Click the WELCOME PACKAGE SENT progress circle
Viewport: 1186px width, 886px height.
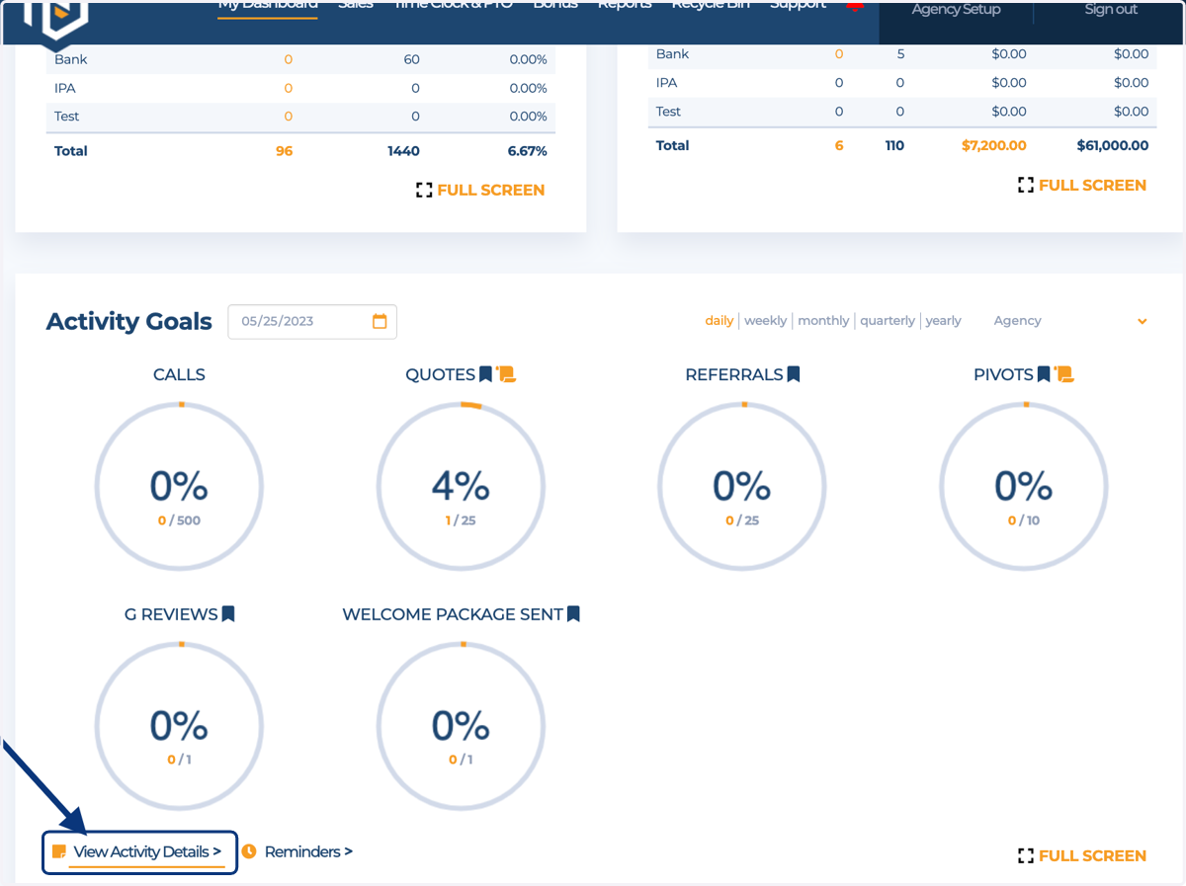click(461, 726)
